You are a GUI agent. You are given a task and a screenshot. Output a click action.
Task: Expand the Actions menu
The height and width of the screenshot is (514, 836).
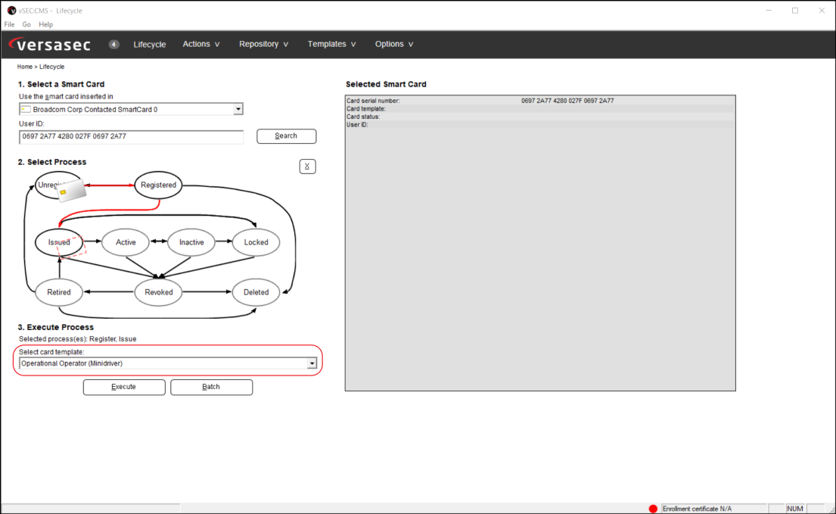point(201,44)
